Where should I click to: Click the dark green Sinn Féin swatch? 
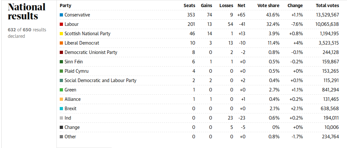pos(61,62)
